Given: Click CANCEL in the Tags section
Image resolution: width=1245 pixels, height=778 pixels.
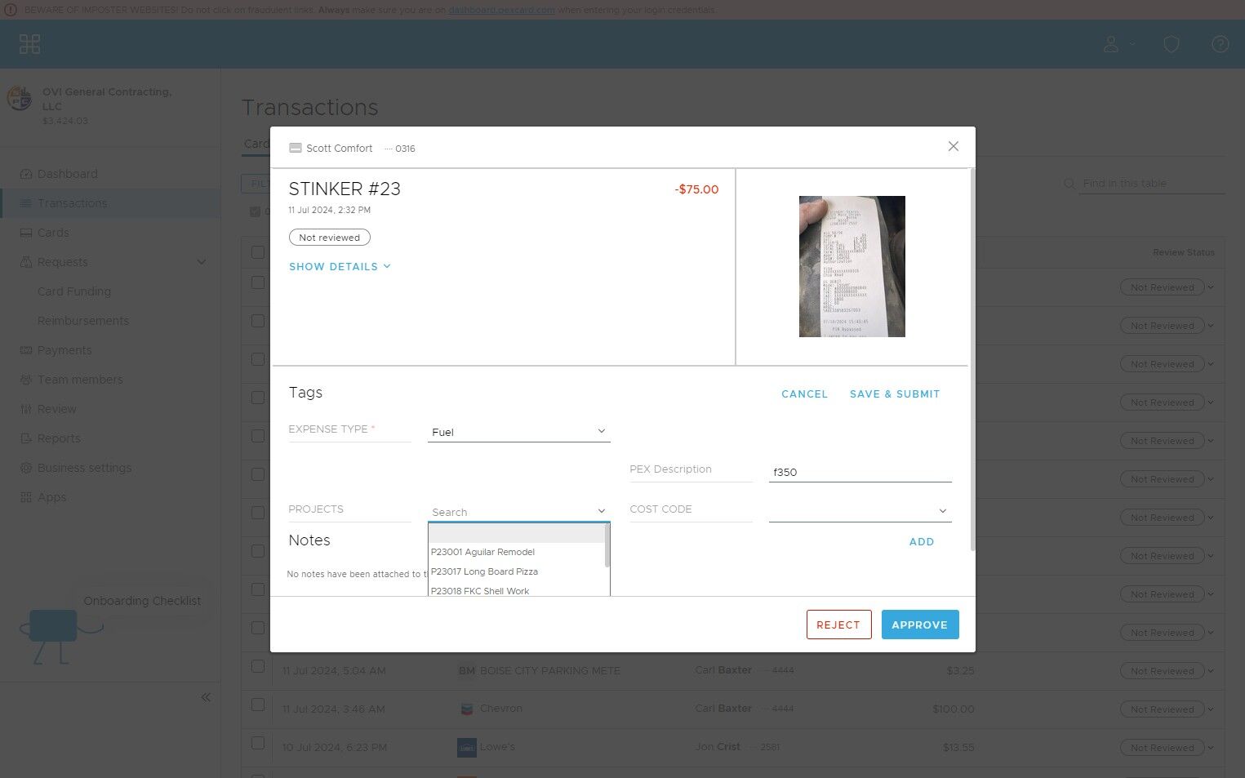Looking at the screenshot, I should click(x=804, y=394).
